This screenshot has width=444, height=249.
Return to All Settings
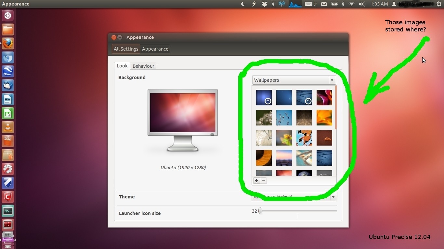pyautogui.click(x=126, y=49)
